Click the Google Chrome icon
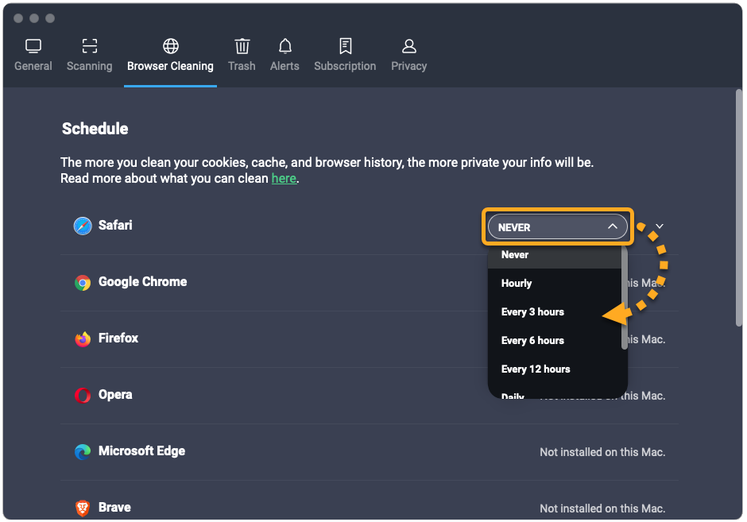The image size is (747, 522). coord(83,283)
